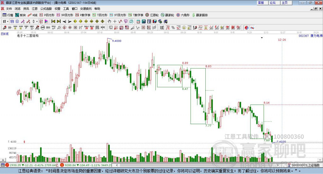Open the P四方形 tool
This screenshot has width=323, height=174.
47,15
